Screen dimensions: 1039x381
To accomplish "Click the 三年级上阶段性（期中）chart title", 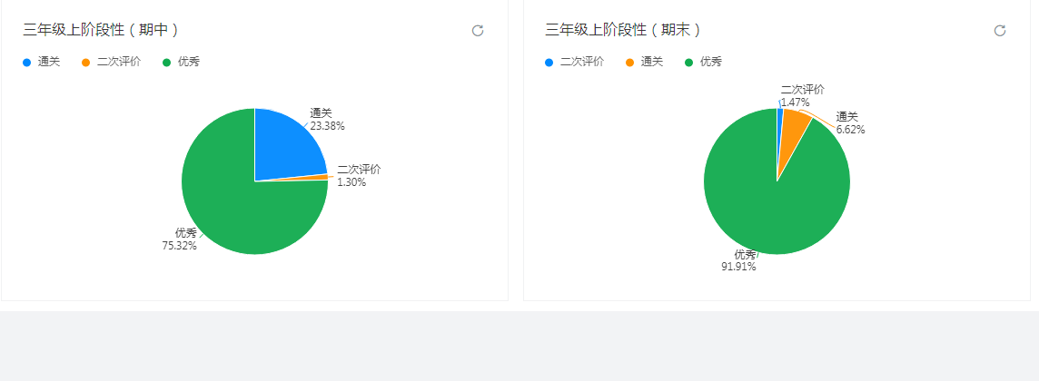I will (x=101, y=30).
